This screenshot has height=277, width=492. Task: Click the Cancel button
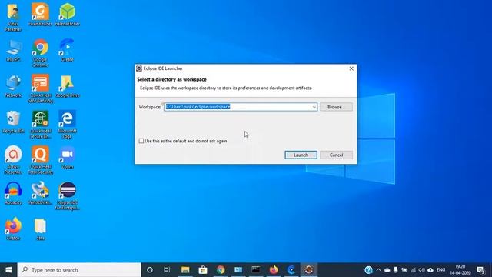tap(336, 155)
